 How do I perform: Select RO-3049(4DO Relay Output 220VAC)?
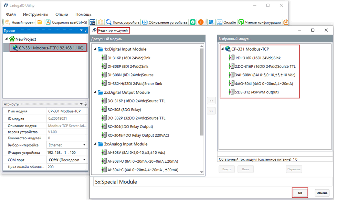138,136
